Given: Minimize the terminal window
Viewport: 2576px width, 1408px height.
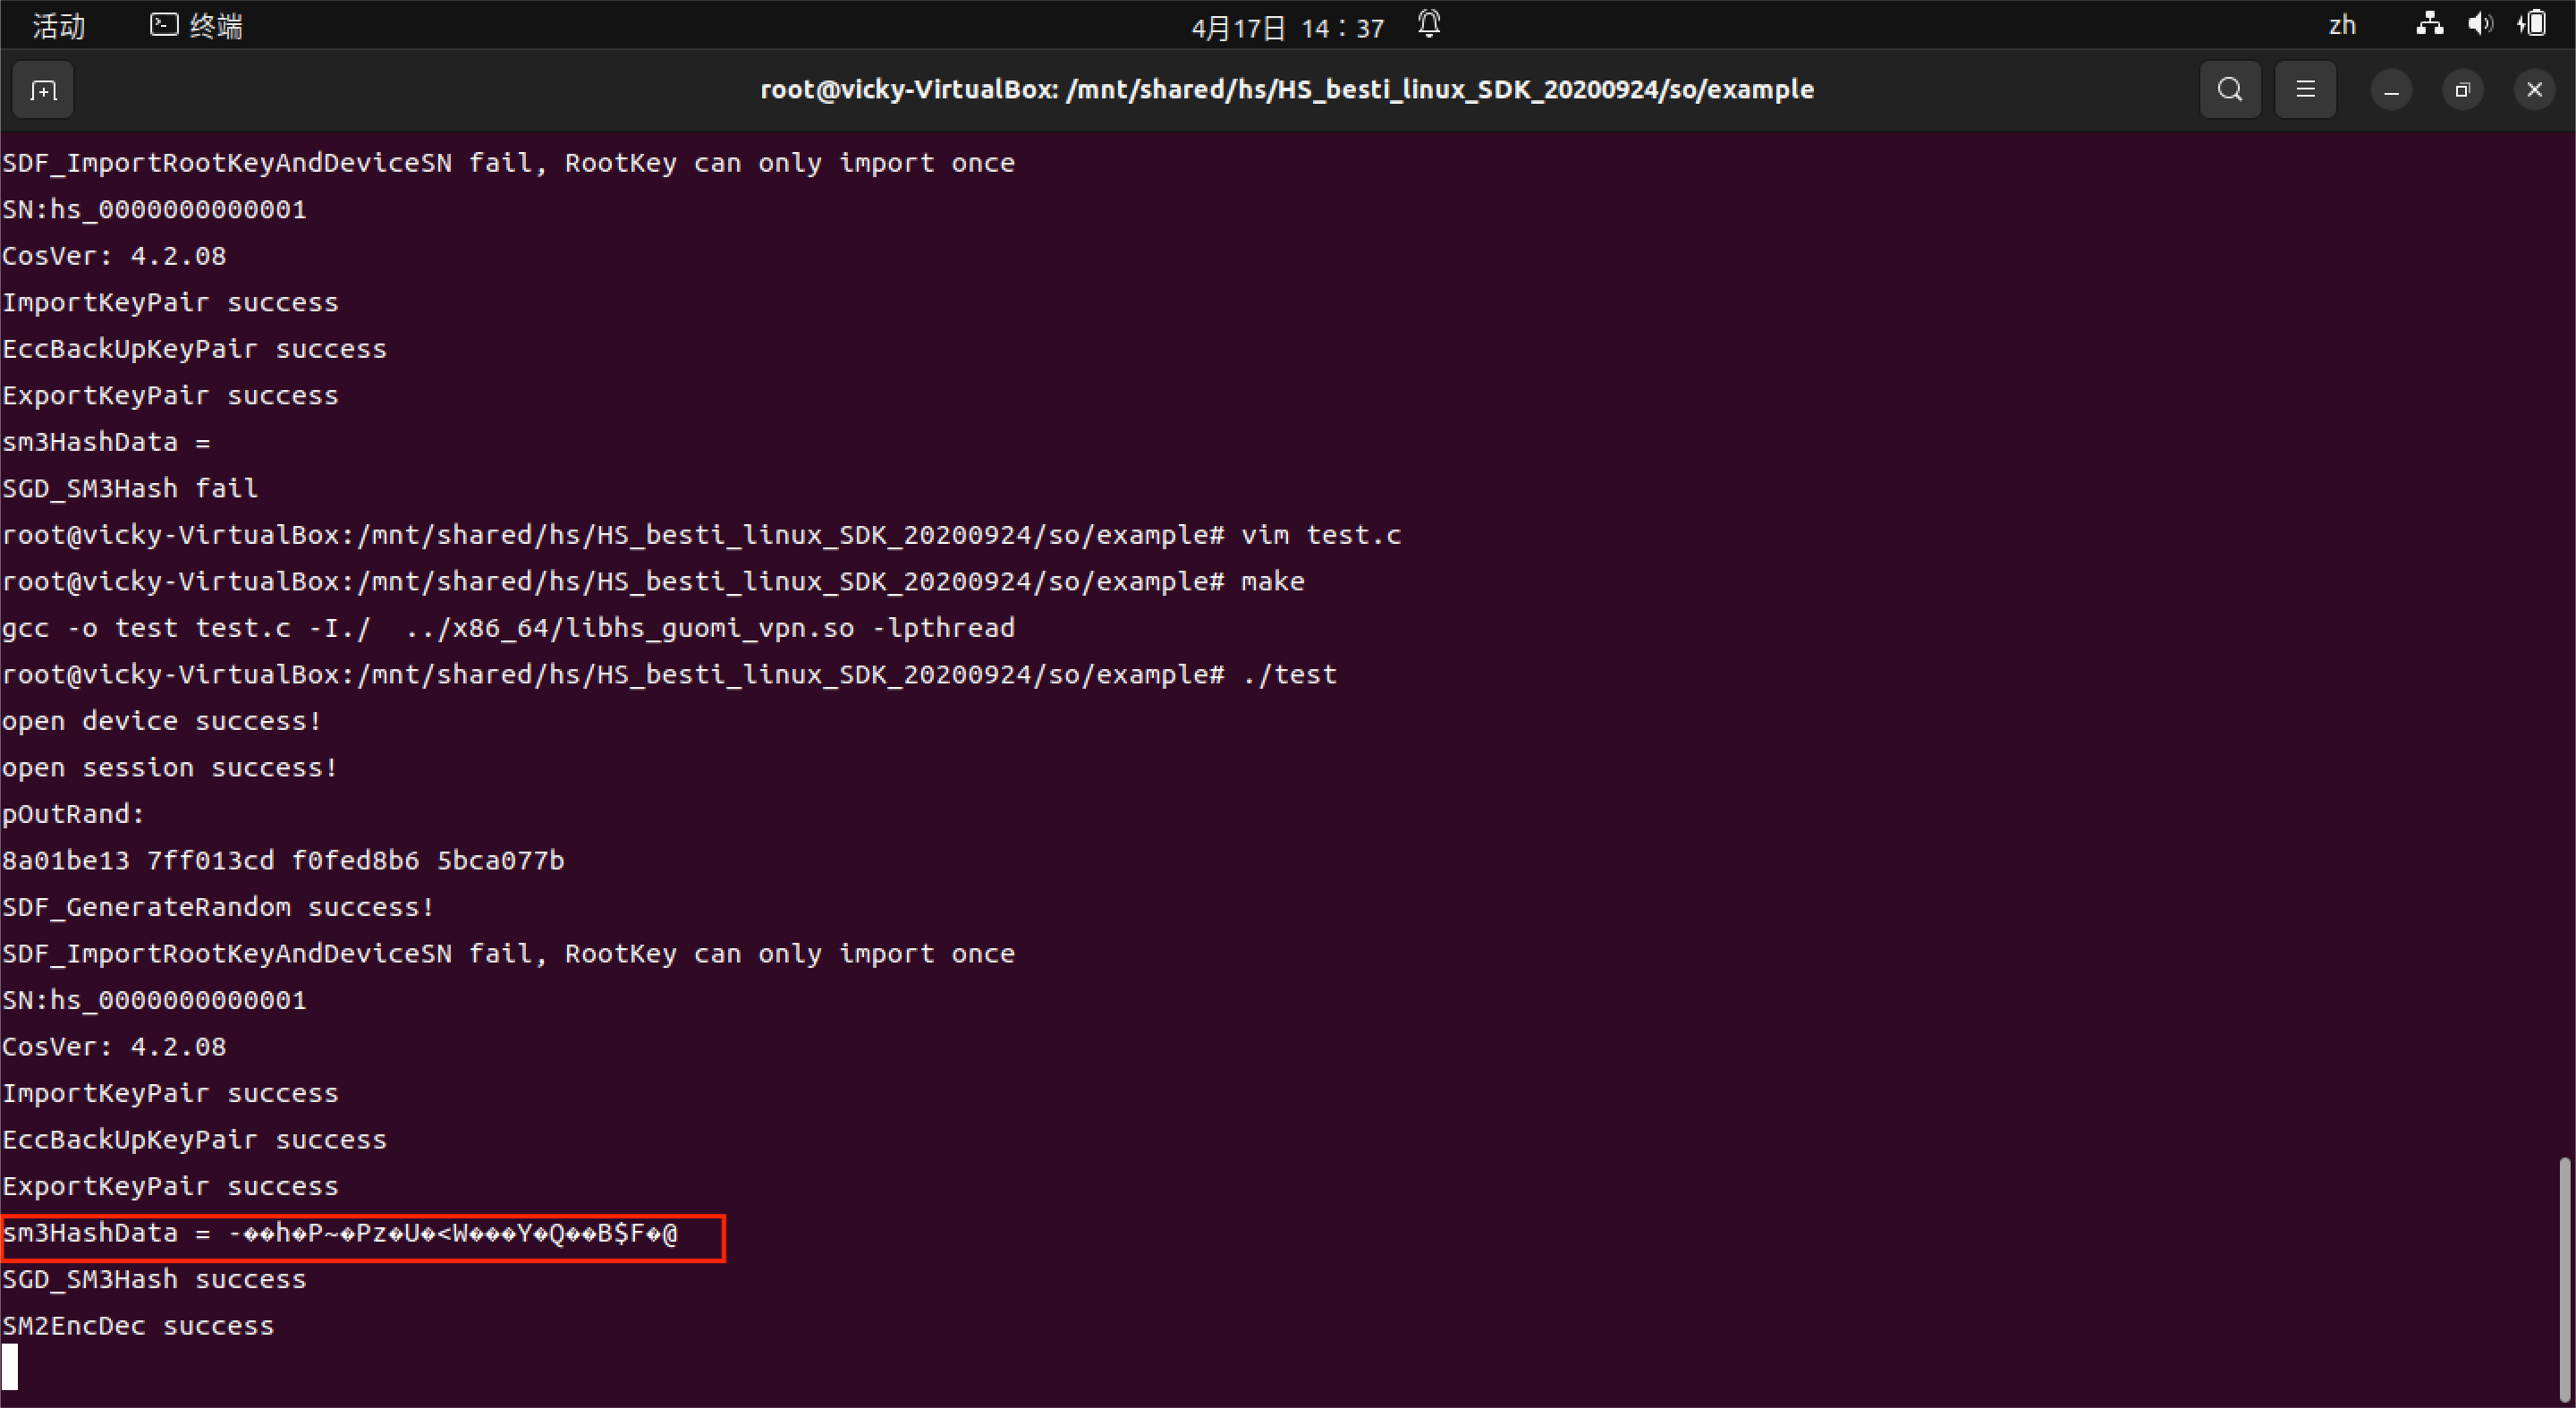Looking at the screenshot, I should point(2391,91).
